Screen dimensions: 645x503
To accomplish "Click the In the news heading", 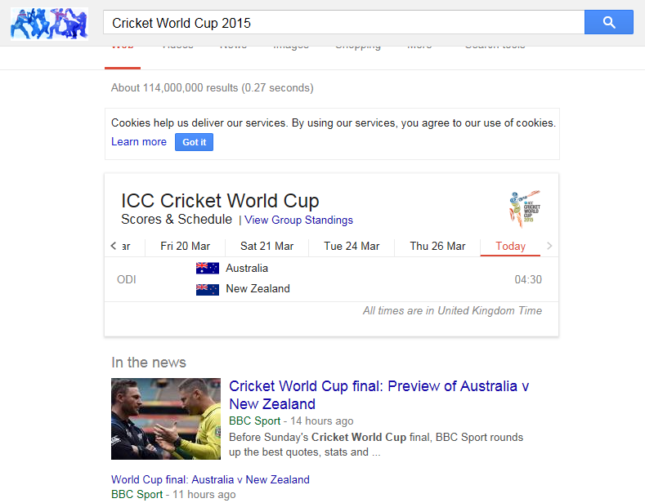I will tap(149, 363).
